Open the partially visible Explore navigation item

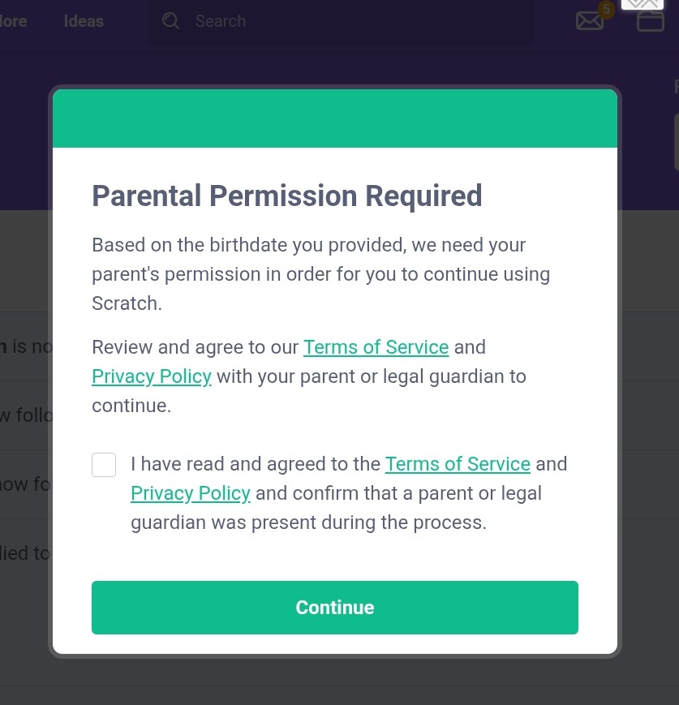pos(13,21)
